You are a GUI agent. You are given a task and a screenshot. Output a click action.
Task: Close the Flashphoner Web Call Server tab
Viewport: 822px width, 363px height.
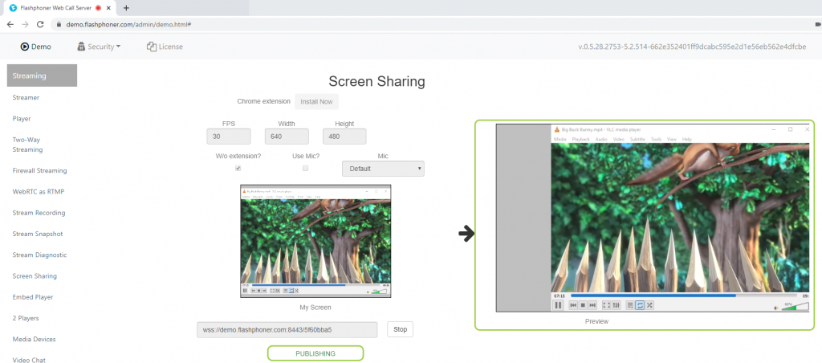[108, 8]
